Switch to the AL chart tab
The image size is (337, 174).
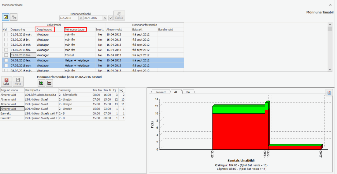click(x=176, y=92)
